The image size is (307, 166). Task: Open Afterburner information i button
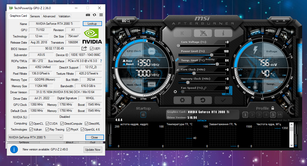click(x=223, y=33)
